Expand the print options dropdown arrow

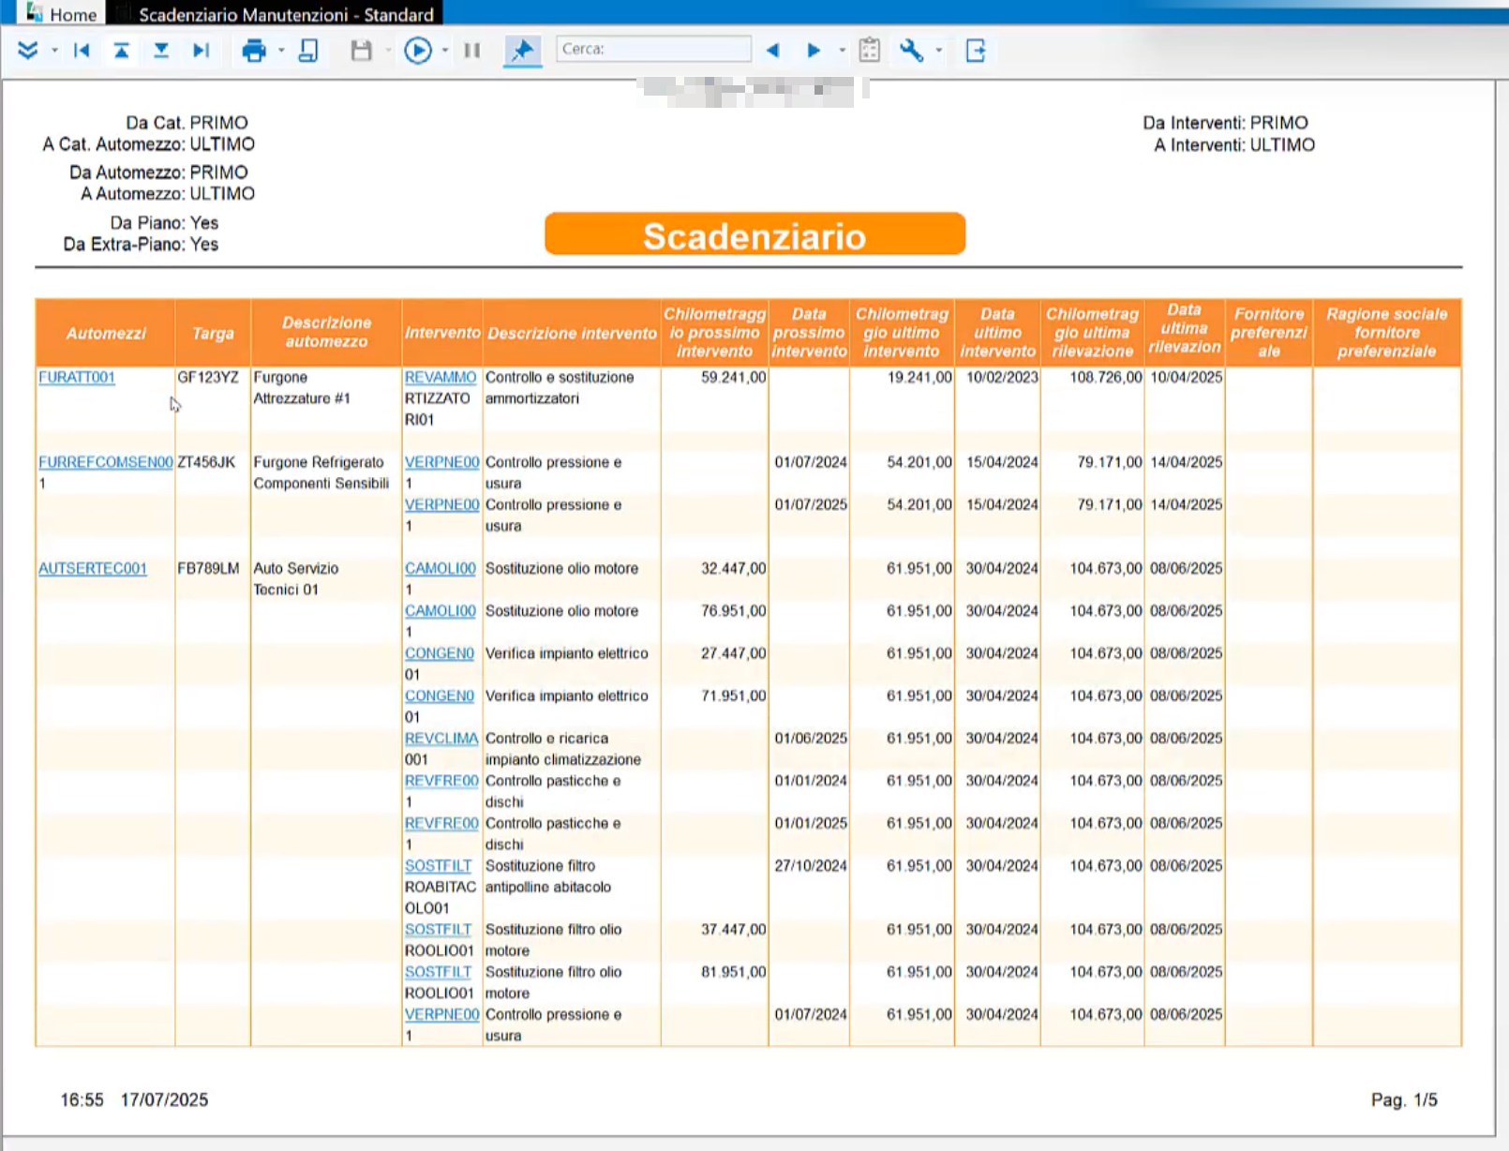click(x=281, y=51)
